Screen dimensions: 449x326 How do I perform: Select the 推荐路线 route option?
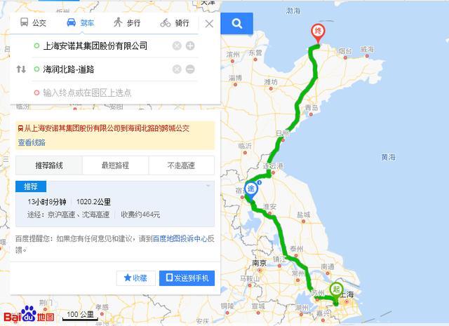click(49, 165)
